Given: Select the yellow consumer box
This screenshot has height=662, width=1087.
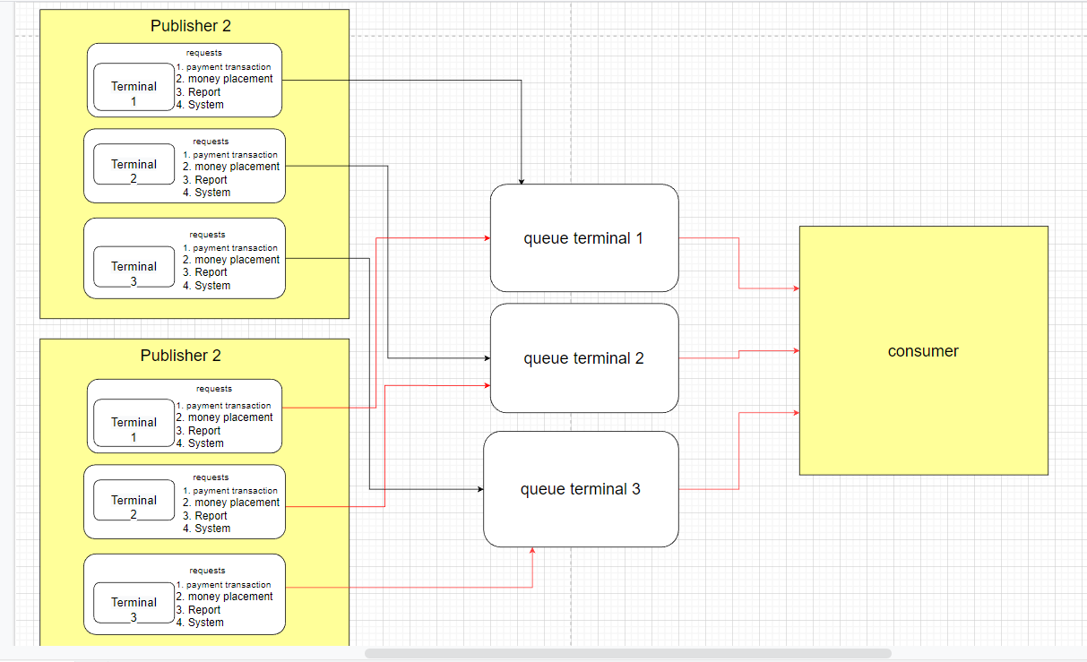Looking at the screenshot, I should [x=923, y=350].
